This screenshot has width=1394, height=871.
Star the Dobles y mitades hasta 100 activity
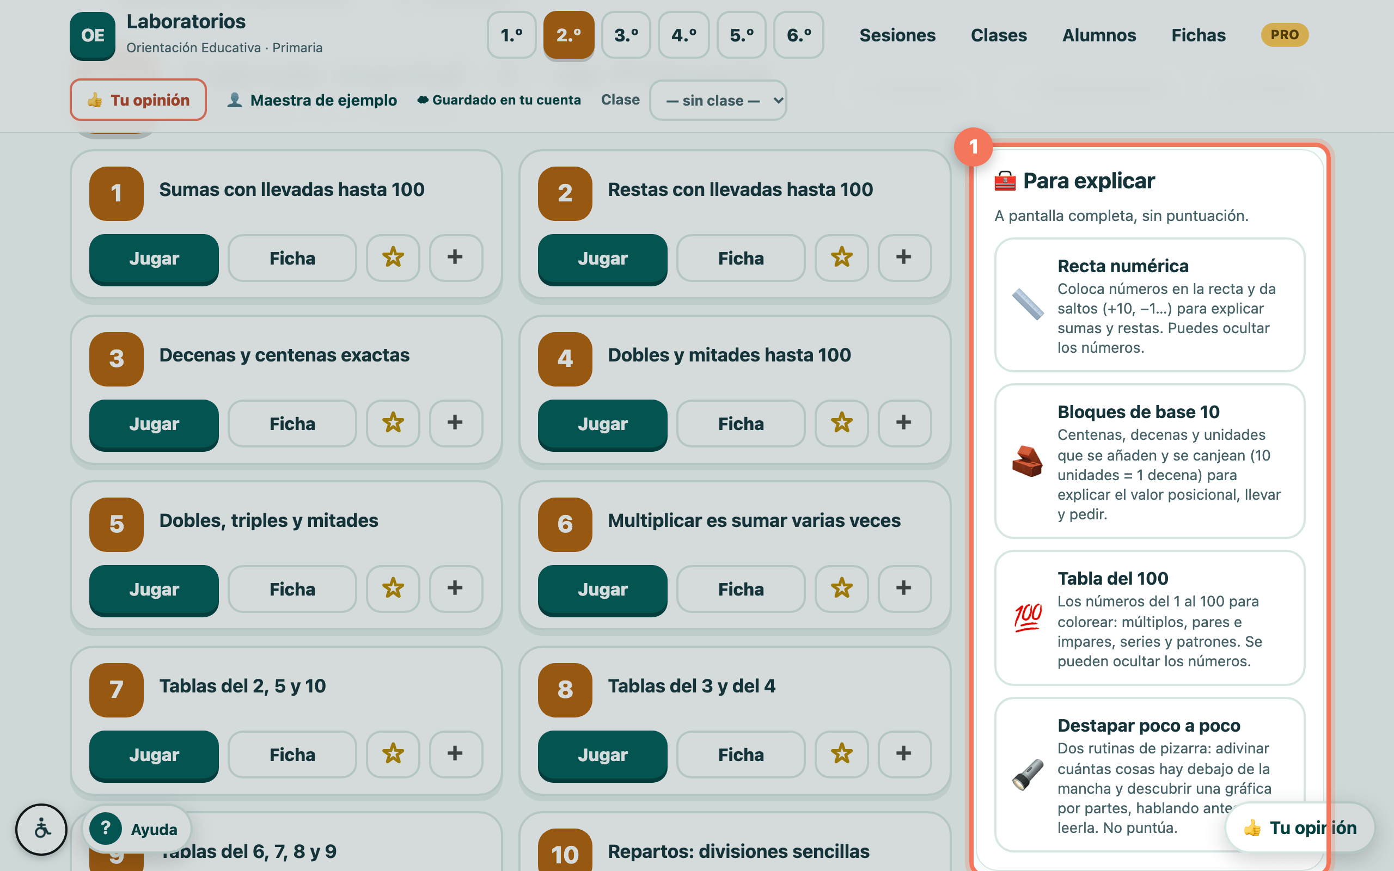coord(842,424)
